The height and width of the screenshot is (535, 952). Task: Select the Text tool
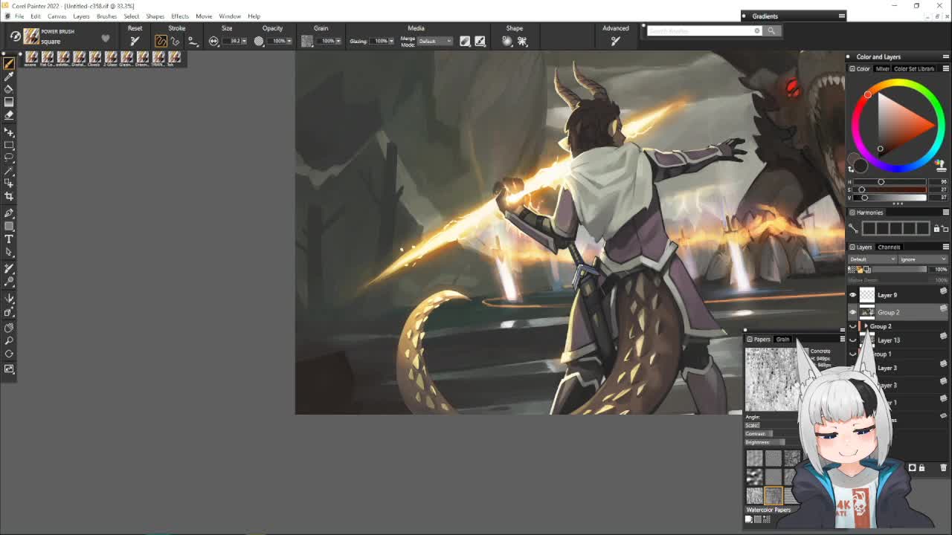coord(9,239)
